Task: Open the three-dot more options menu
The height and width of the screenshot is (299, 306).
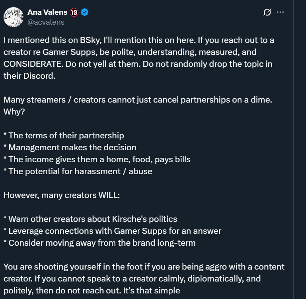Action: (280, 12)
